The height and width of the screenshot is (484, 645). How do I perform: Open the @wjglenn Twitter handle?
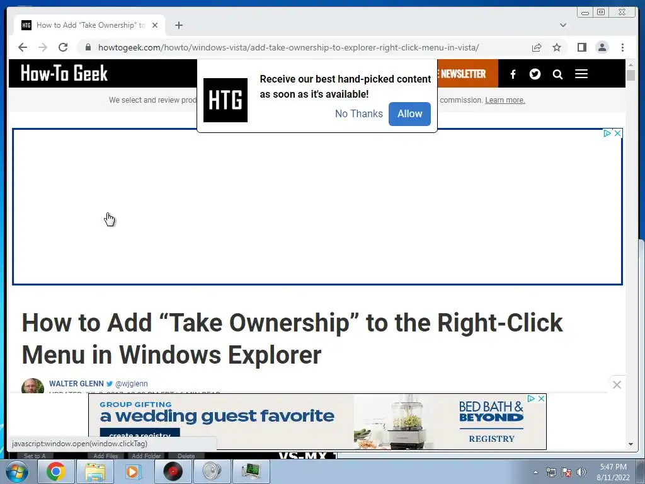pyautogui.click(x=131, y=384)
